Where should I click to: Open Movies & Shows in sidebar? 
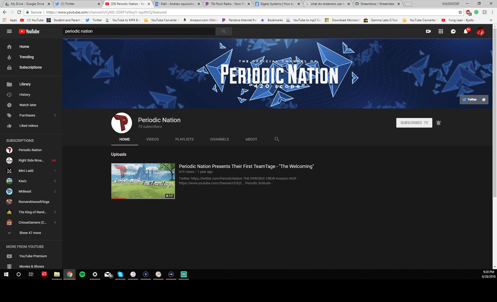[x=31, y=266]
